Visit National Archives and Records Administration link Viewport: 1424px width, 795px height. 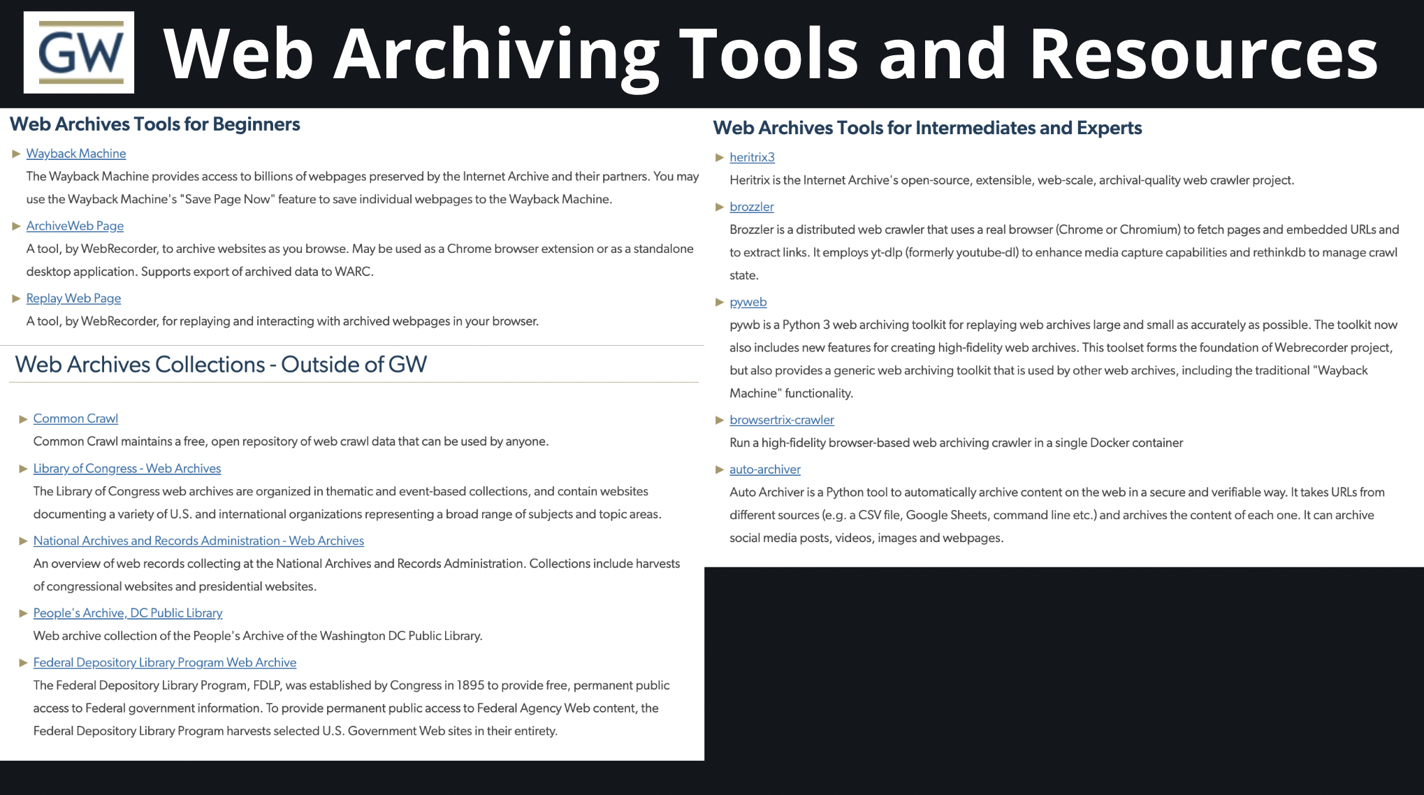(x=198, y=541)
